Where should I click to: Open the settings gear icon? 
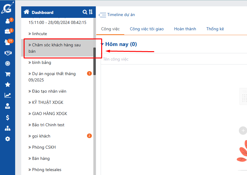pos(8,139)
